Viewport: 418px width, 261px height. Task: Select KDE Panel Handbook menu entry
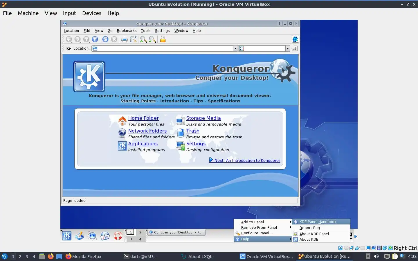pyautogui.click(x=321, y=222)
